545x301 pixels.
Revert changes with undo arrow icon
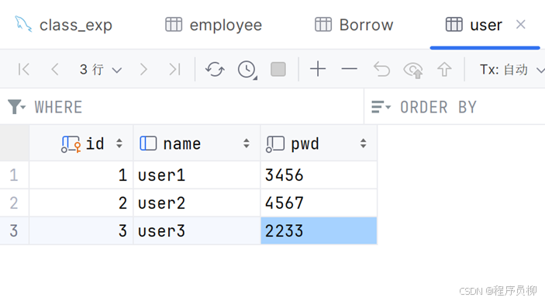pyautogui.click(x=381, y=69)
